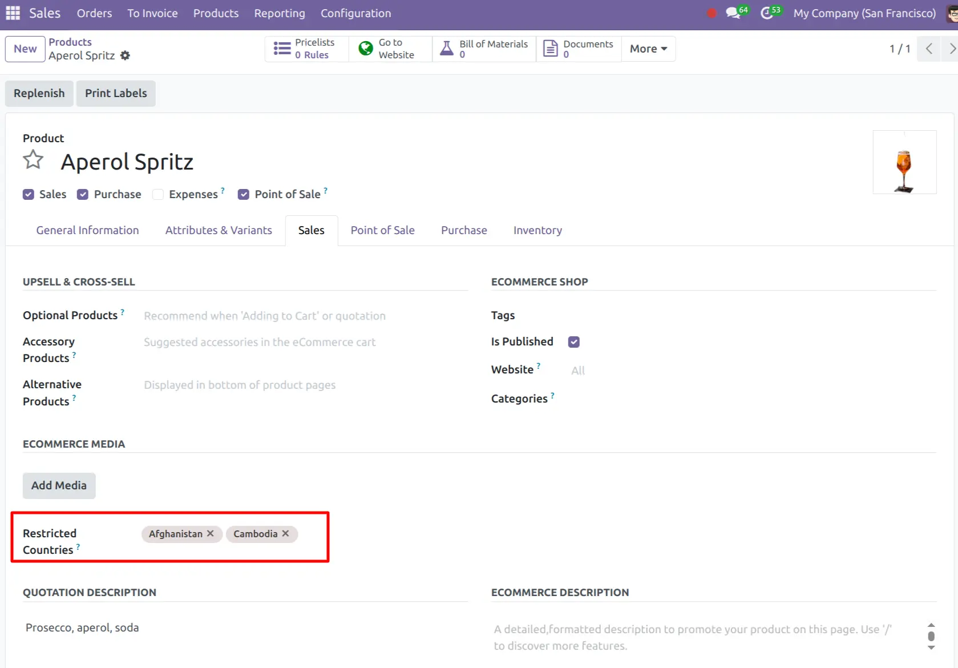Screen dimensions: 958x668
Task: Show help tooltip for Accessory Products
Action: click(74, 355)
